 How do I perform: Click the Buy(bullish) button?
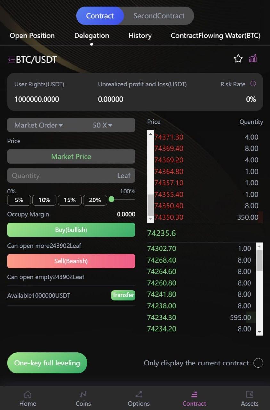click(71, 230)
